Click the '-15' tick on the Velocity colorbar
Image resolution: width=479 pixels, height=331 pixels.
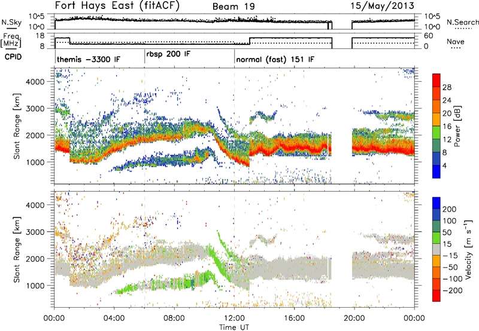pos(450,255)
